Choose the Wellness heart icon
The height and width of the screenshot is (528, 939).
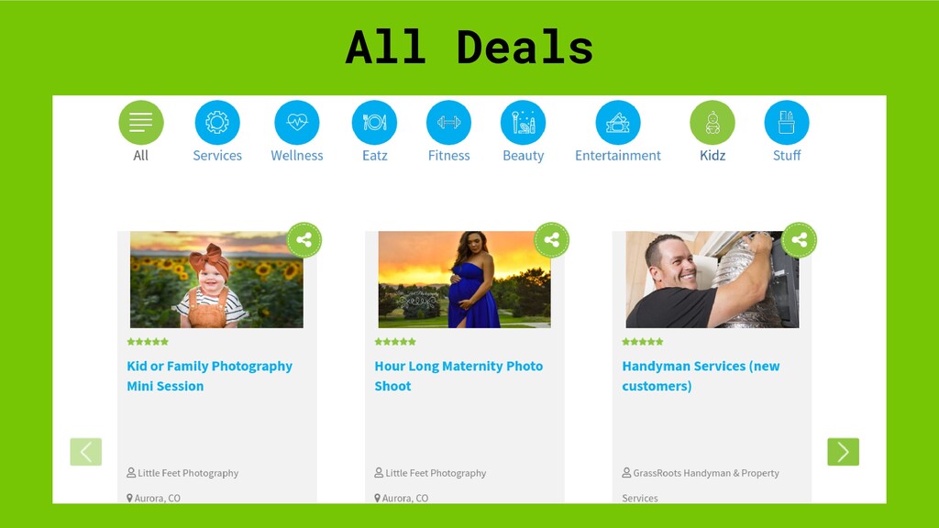coord(297,123)
